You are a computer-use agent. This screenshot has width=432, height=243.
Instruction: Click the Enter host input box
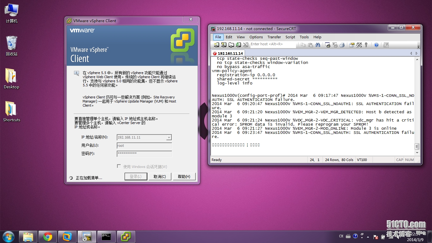(x=273, y=44)
